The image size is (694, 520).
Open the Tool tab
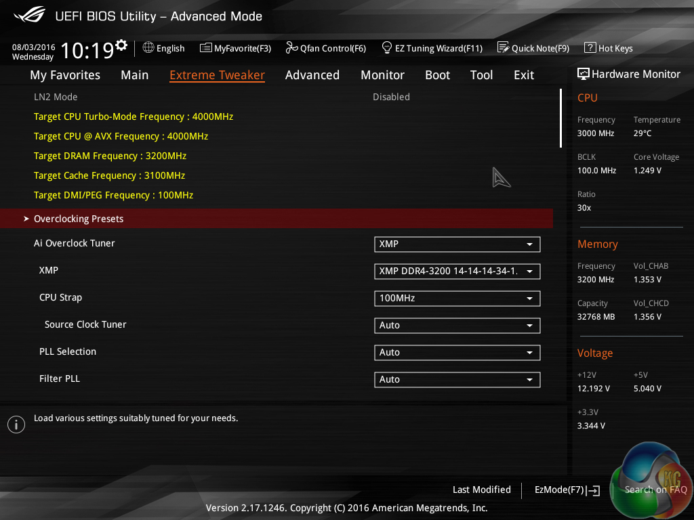(x=481, y=75)
